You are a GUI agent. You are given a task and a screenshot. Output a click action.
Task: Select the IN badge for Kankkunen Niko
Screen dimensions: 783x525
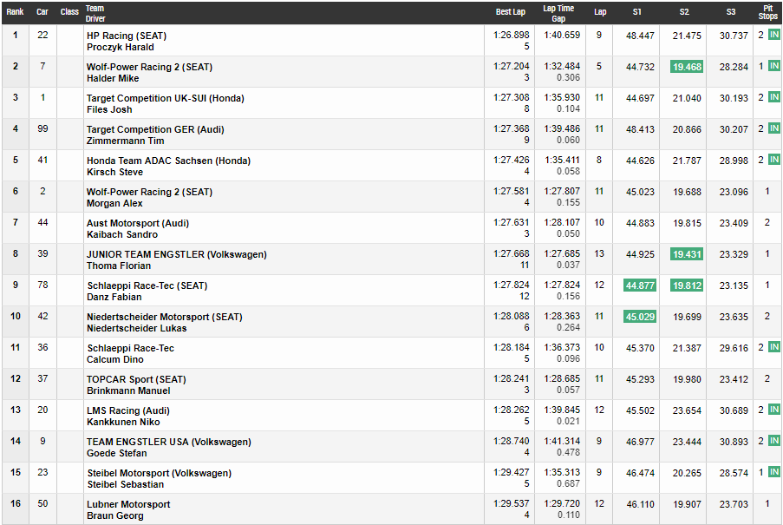(x=774, y=410)
